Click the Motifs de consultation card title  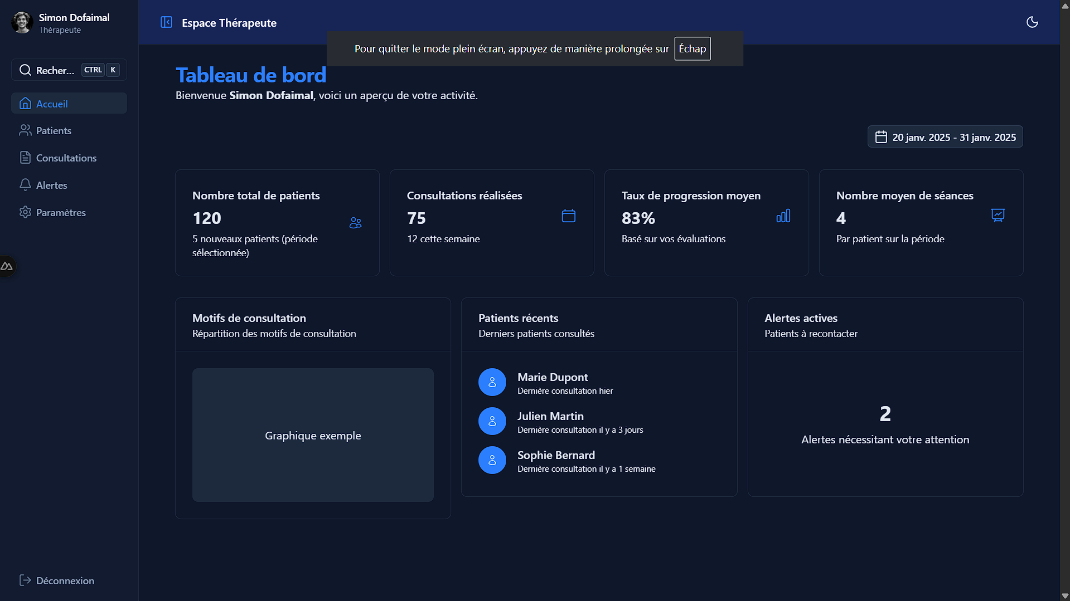pos(249,318)
